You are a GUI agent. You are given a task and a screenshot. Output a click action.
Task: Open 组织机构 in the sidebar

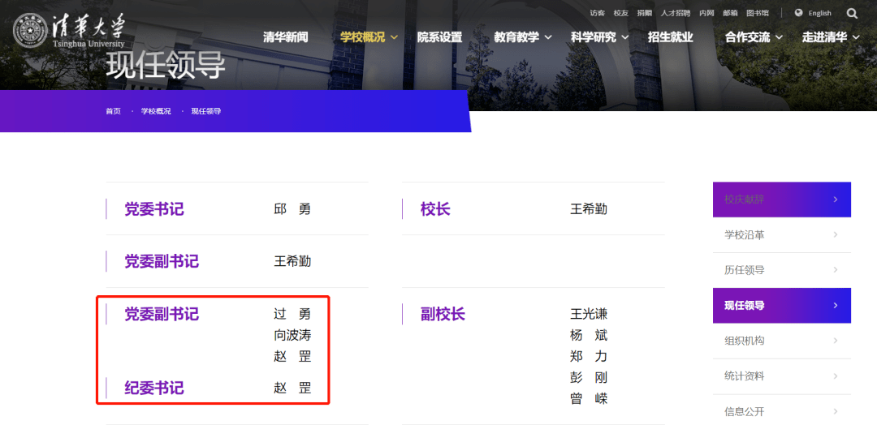pyautogui.click(x=782, y=341)
